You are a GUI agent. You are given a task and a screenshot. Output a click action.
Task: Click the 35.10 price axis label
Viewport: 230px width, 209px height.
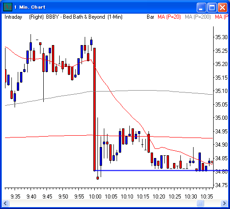click(221, 91)
